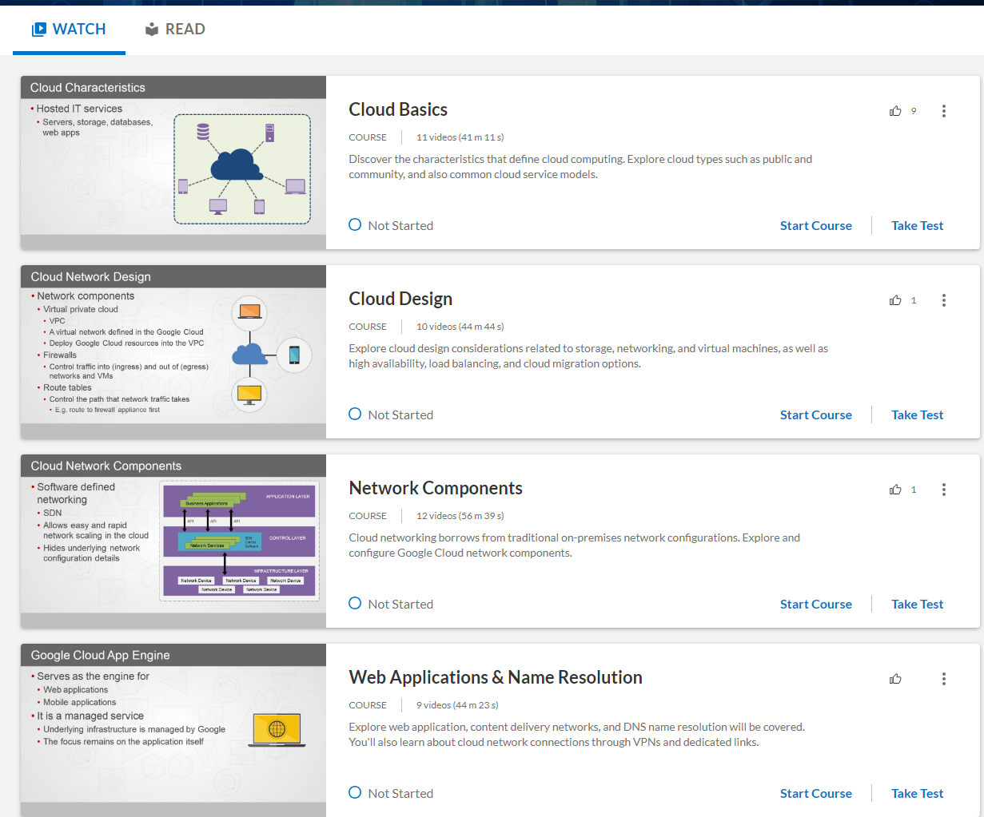
Task: Switch to the WATCH tab
Action: point(69,30)
